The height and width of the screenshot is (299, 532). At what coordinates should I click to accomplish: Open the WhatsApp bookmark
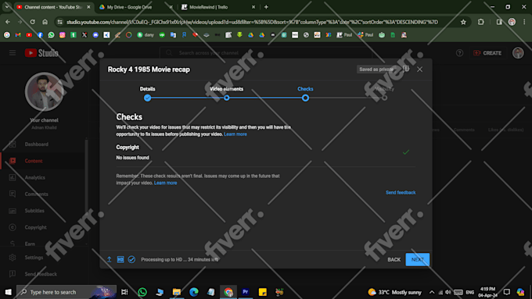point(51,35)
